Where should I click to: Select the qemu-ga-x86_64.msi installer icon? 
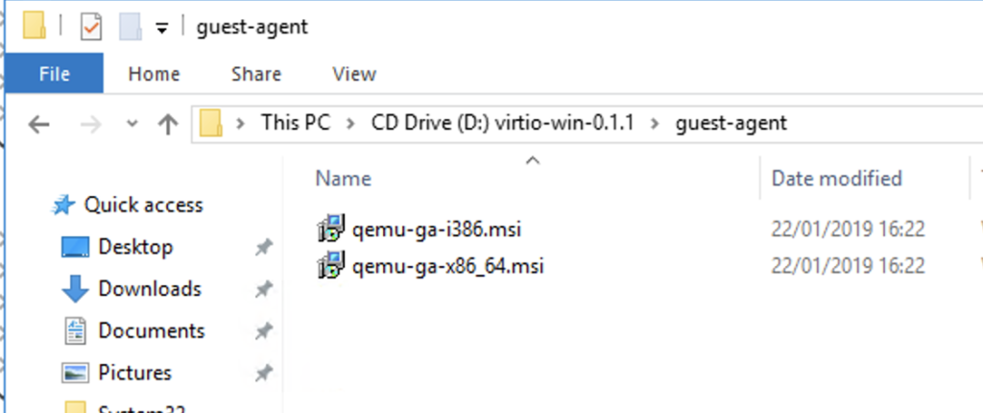click(330, 265)
